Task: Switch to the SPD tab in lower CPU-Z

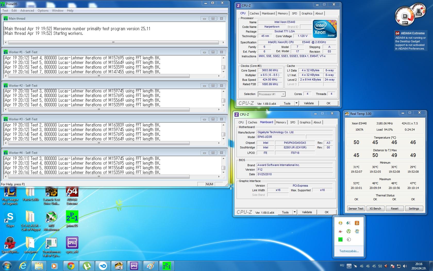Action: click(293, 122)
